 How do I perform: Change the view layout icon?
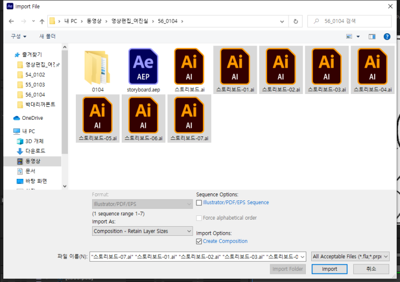[349, 37]
